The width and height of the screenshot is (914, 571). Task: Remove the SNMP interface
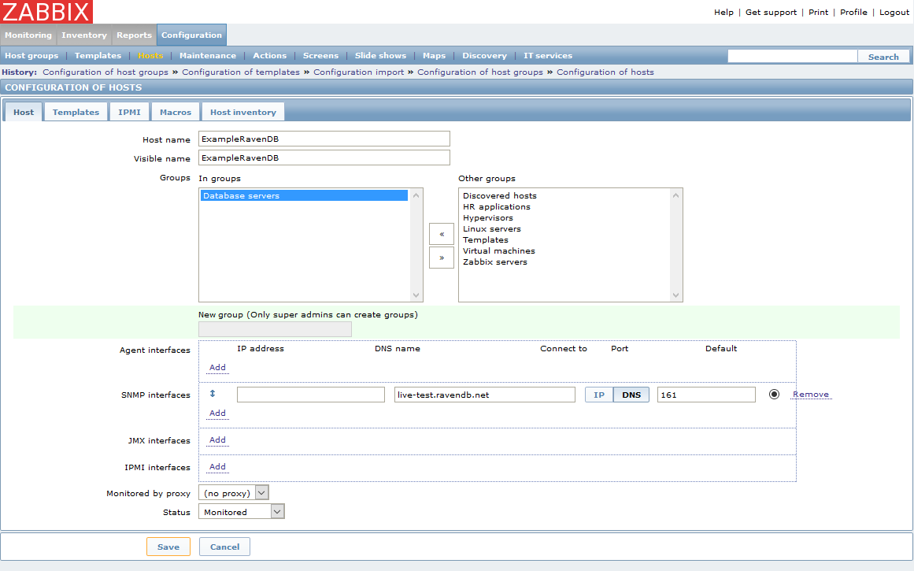click(810, 395)
